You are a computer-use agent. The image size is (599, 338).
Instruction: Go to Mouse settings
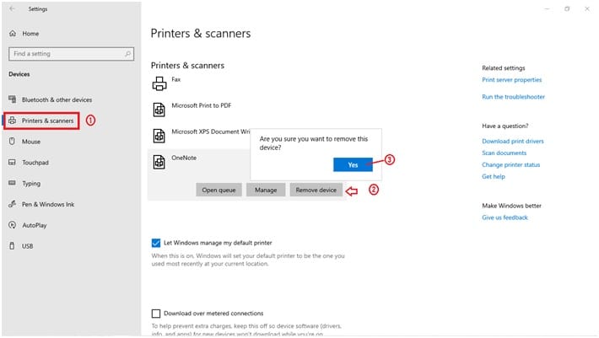[x=31, y=142]
